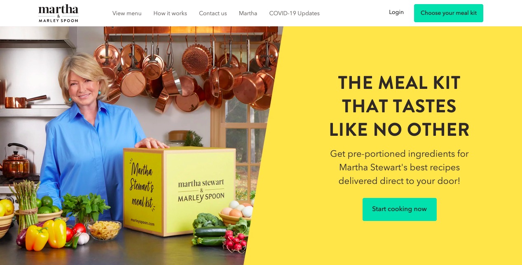The height and width of the screenshot is (265, 522).
Task: Click the pre-portioned ingredients description text
Action: pos(399,167)
